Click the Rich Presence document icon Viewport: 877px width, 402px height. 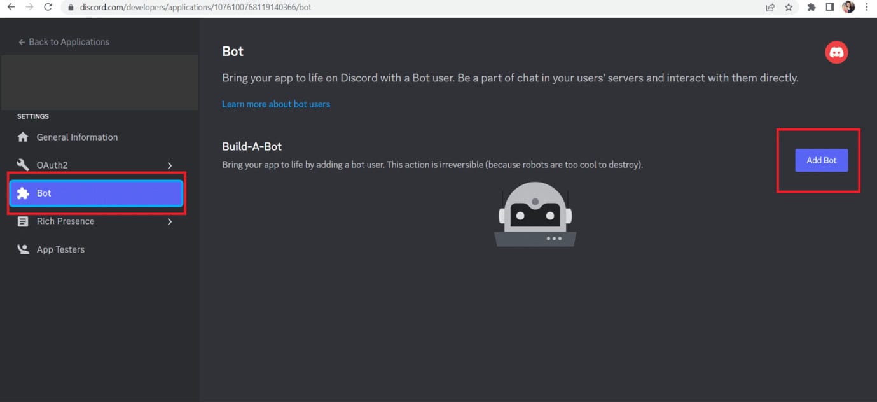pos(23,221)
